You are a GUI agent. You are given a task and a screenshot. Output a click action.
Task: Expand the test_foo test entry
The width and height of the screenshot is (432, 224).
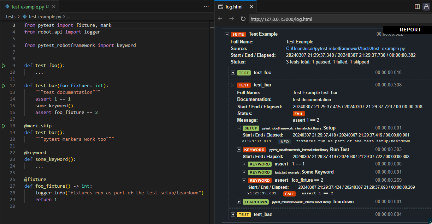point(233,73)
